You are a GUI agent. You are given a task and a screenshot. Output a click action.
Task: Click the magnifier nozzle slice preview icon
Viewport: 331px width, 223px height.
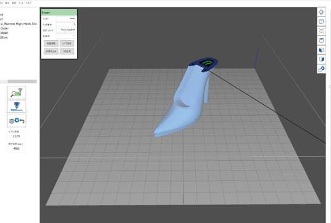(17, 92)
